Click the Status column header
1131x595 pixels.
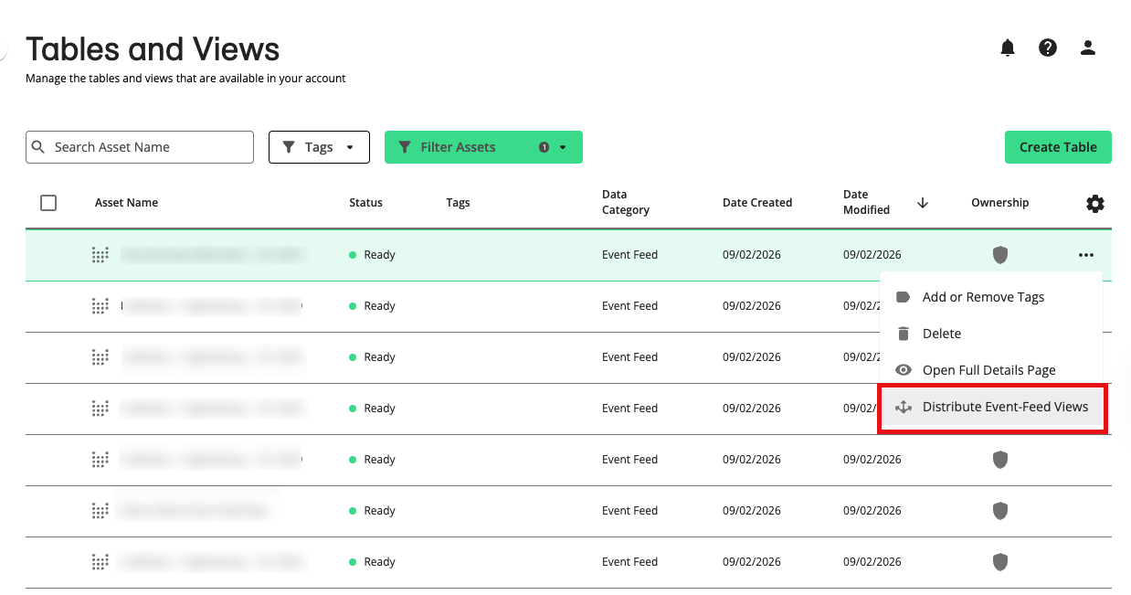(365, 203)
